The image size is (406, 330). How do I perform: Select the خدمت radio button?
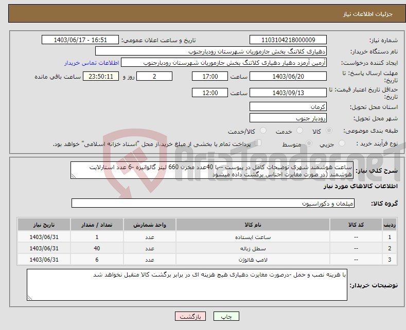coord(299,131)
